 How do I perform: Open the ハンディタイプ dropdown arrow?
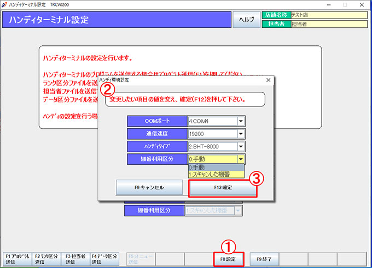(x=241, y=146)
